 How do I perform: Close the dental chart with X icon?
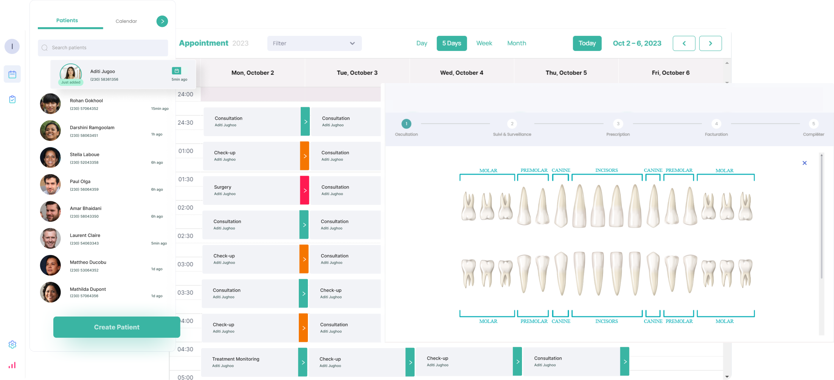(x=804, y=163)
